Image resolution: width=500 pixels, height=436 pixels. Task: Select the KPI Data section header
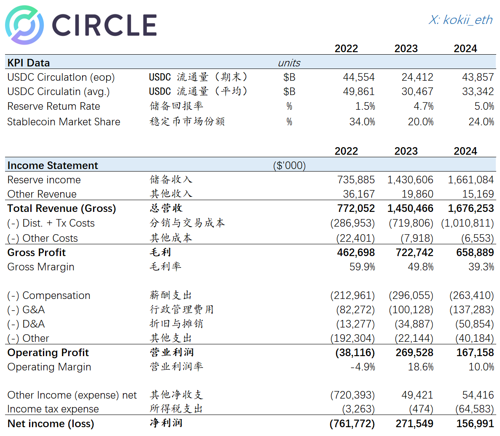[x=29, y=63]
